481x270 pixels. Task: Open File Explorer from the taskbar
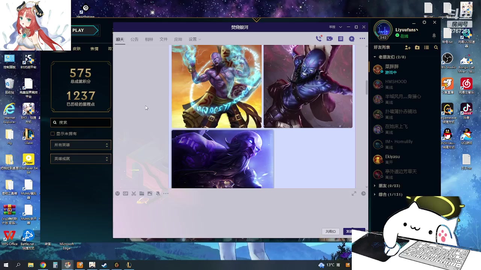[31, 265]
